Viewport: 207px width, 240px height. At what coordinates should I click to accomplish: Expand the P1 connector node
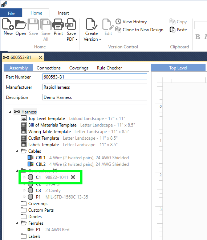[24, 197]
